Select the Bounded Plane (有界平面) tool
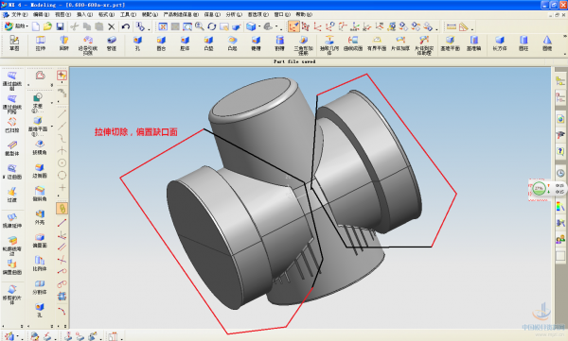 (377, 43)
